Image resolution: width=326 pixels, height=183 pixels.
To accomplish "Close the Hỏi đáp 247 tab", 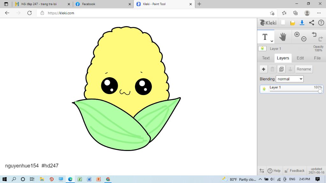I will pyautogui.click(x=69, y=4).
